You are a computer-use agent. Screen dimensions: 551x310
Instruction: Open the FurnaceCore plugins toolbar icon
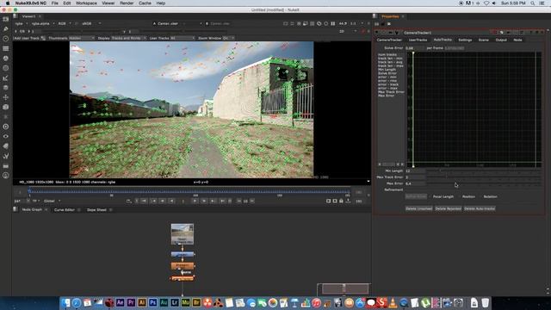6,176
